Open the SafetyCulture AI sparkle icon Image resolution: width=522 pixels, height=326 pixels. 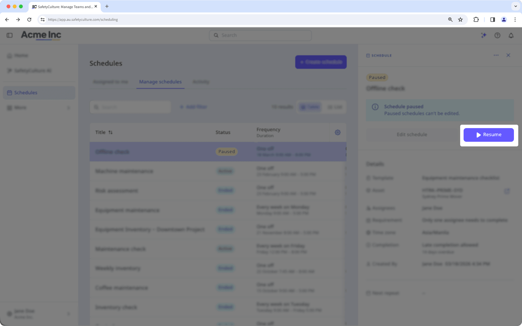click(x=484, y=35)
